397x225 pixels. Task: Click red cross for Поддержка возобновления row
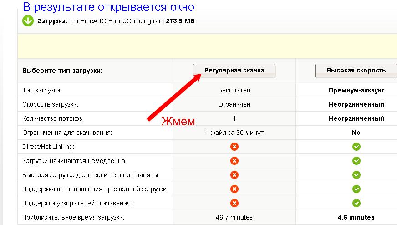(234, 189)
